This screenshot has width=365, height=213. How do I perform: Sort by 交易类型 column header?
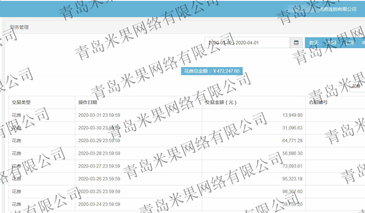pos(21,102)
